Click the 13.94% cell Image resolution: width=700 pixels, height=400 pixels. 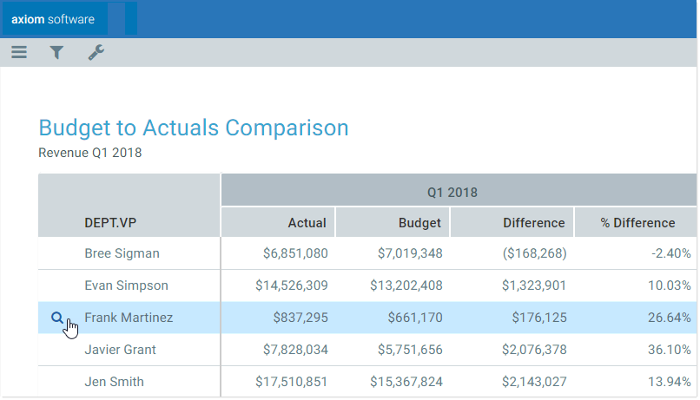coord(670,382)
